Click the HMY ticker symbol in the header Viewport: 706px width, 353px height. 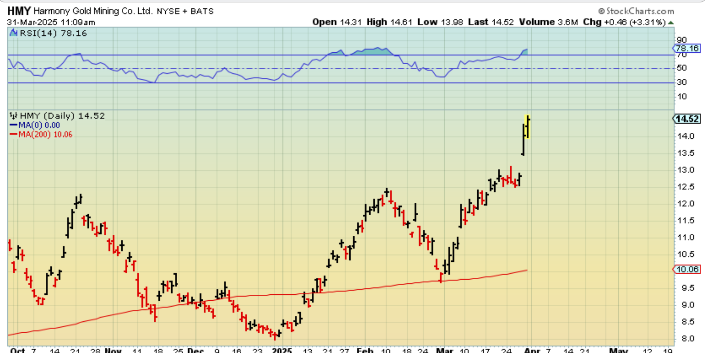coord(19,11)
